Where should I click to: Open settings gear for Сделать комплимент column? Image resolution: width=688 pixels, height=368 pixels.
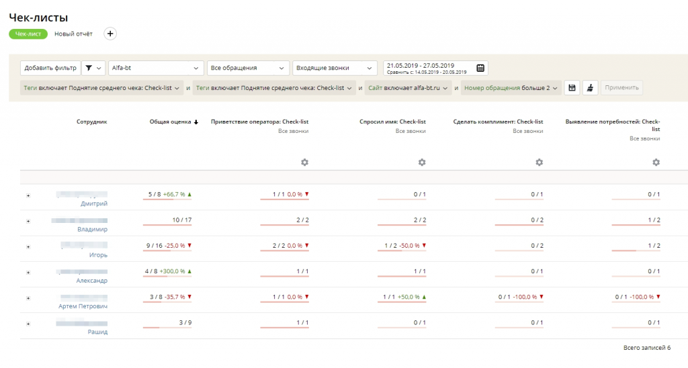539,163
